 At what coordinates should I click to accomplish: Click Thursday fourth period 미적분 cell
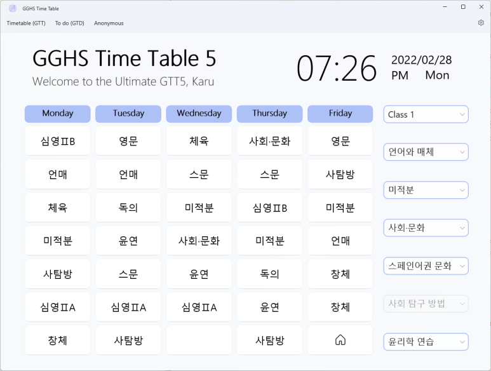[269, 240]
